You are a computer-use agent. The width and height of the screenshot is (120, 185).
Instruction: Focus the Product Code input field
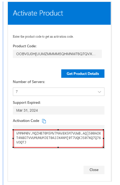57,54
